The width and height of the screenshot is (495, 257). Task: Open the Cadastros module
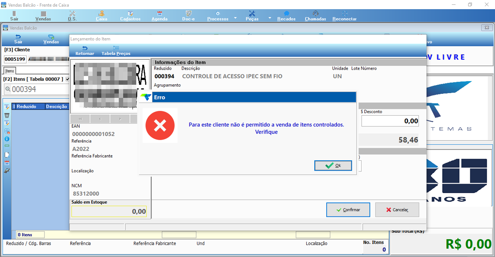tap(130, 16)
